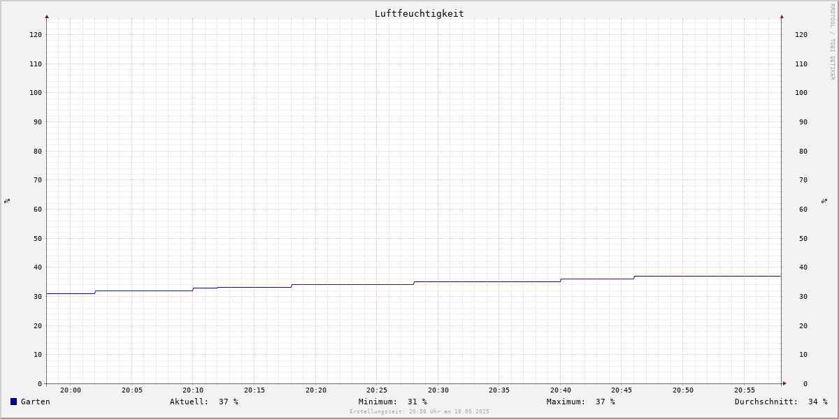Click the Maximum: 37 % value
The width and height of the screenshot is (839, 419).
click(581, 402)
